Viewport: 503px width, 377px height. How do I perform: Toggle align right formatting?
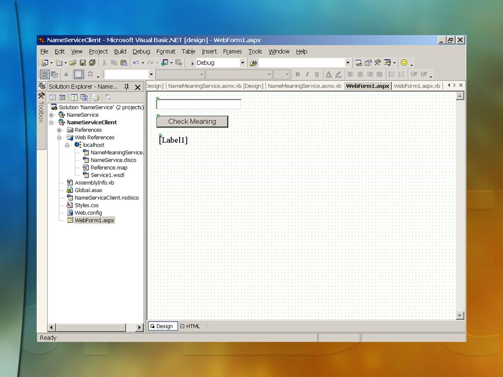point(370,74)
